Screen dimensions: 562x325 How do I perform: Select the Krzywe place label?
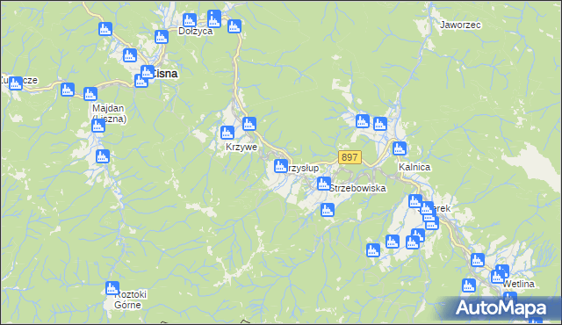(x=241, y=147)
